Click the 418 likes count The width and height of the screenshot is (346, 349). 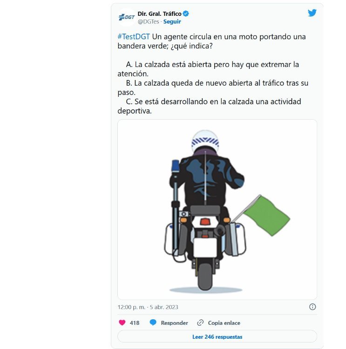[x=135, y=323]
